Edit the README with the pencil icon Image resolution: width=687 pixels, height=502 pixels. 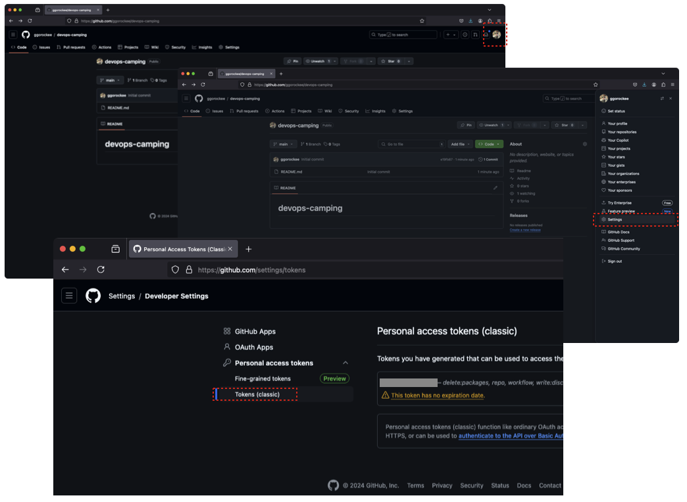(495, 188)
